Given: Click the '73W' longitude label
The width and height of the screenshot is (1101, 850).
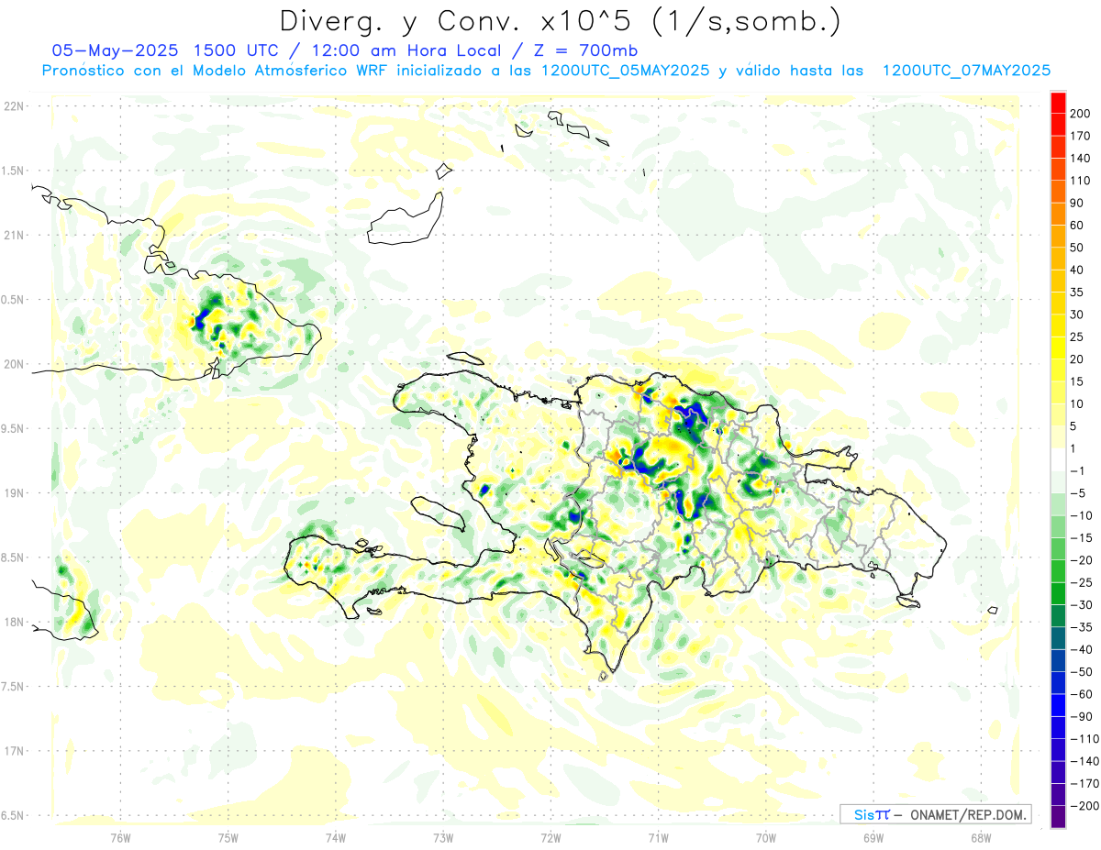Looking at the screenshot, I should click(443, 836).
